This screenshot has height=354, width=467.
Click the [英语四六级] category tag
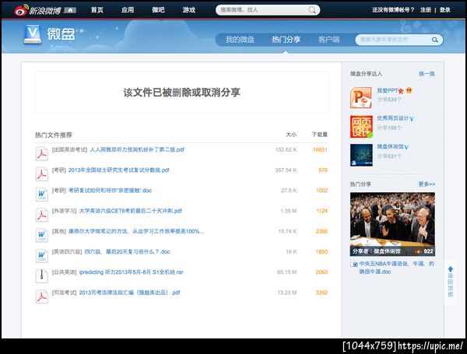[67, 251]
